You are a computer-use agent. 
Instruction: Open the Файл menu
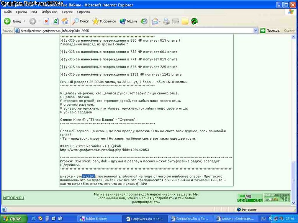point(8,12)
